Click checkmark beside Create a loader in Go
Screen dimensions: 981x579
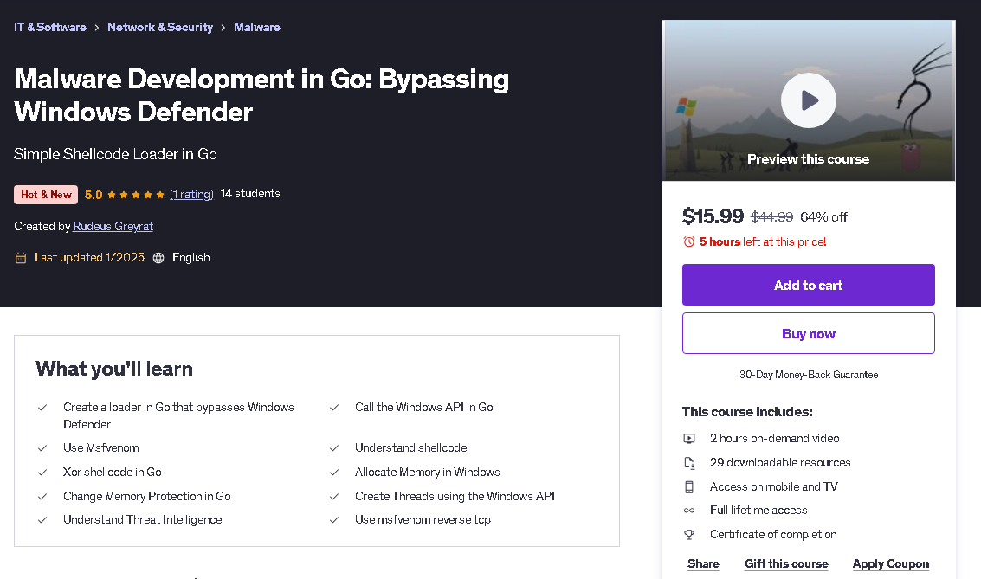42,407
